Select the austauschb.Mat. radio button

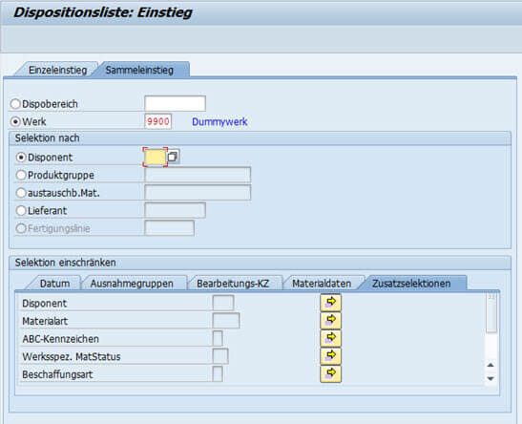click(21, 193)
